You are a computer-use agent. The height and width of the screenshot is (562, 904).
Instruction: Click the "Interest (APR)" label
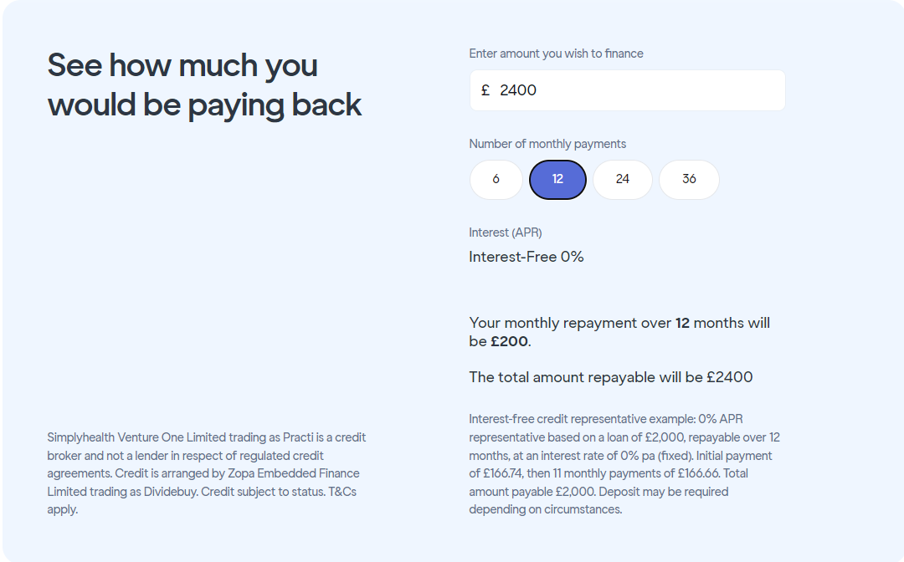pos(506,232)
